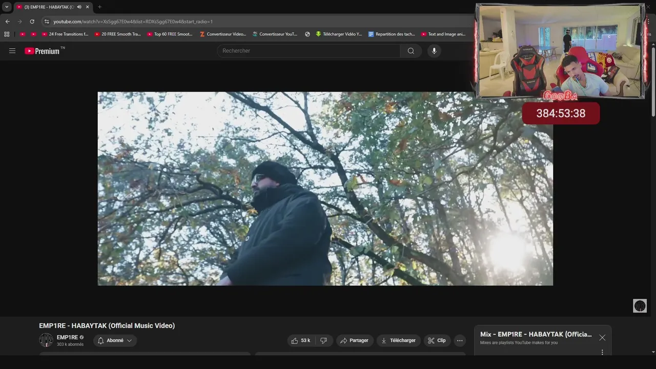Dislike the HABAYTAK video
Screen dimensions: 656x369
323,340
